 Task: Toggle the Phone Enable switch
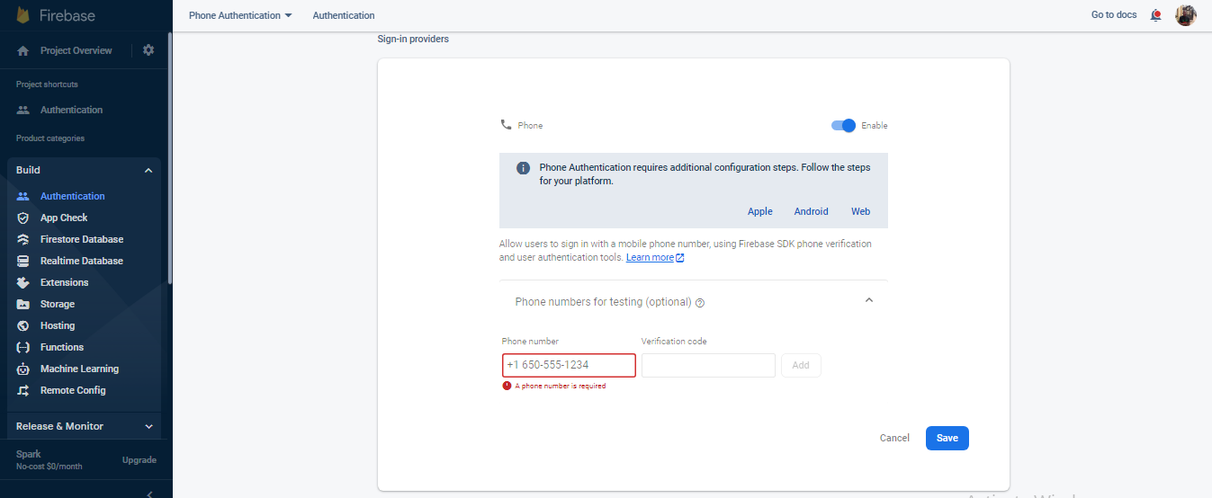(844, 126)
